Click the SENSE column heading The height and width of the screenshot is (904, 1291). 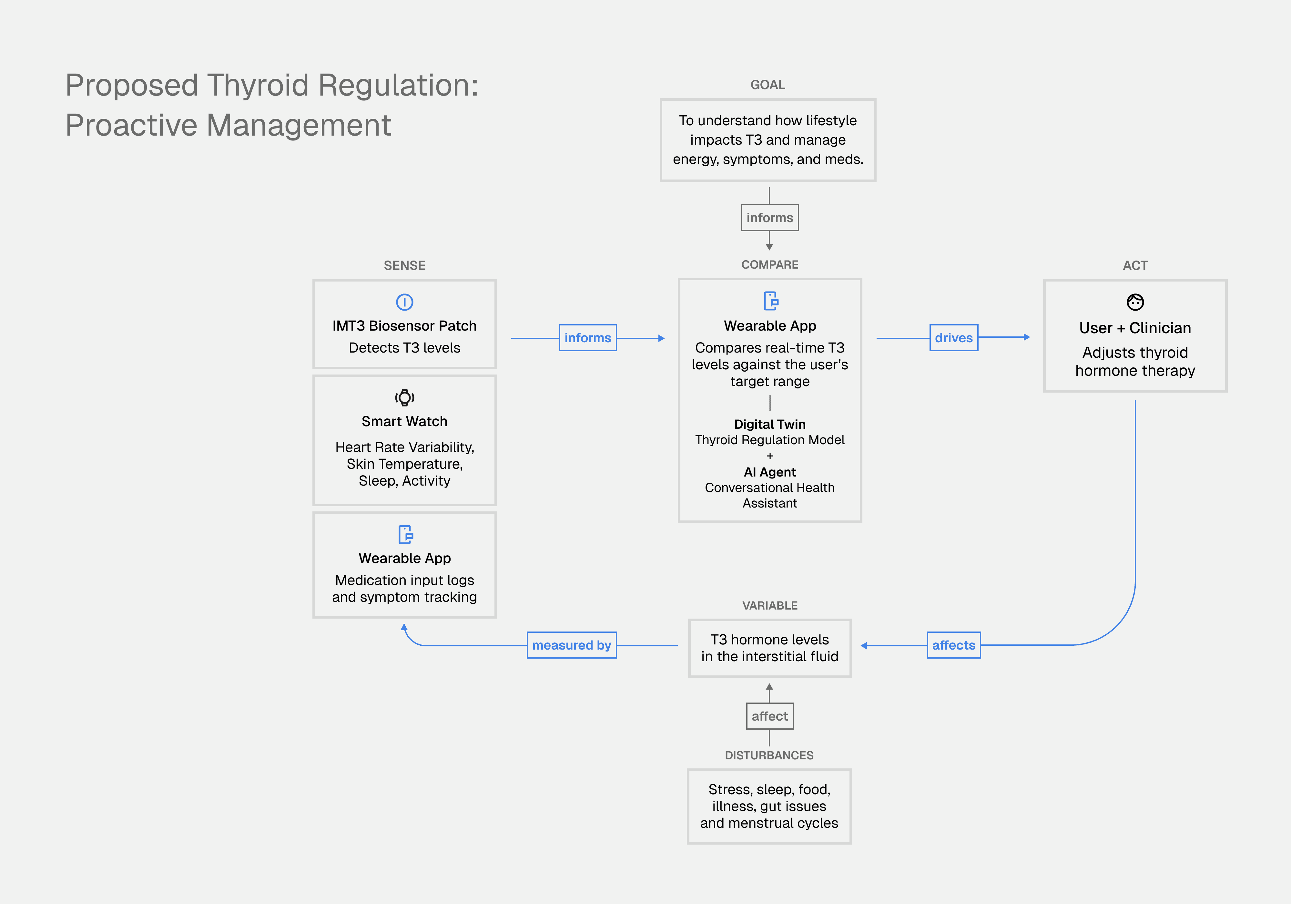point(404,265)
